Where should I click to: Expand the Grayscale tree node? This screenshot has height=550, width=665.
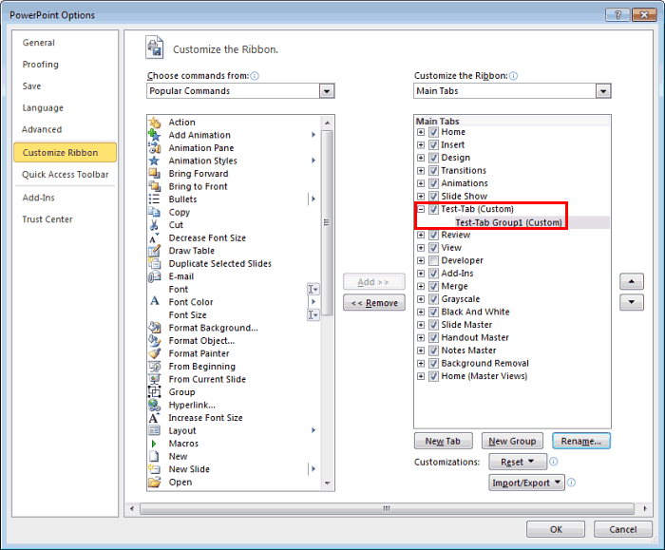click(421, 299)
